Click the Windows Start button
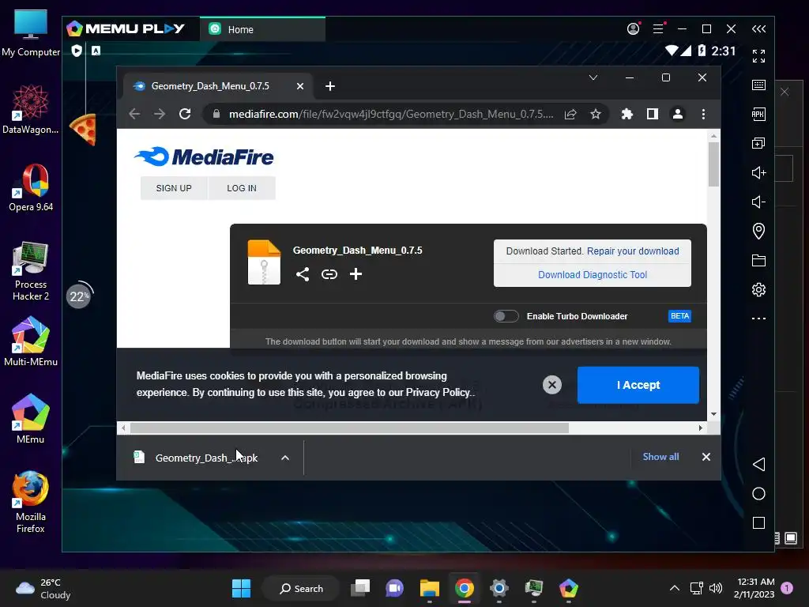 [241, 588]
